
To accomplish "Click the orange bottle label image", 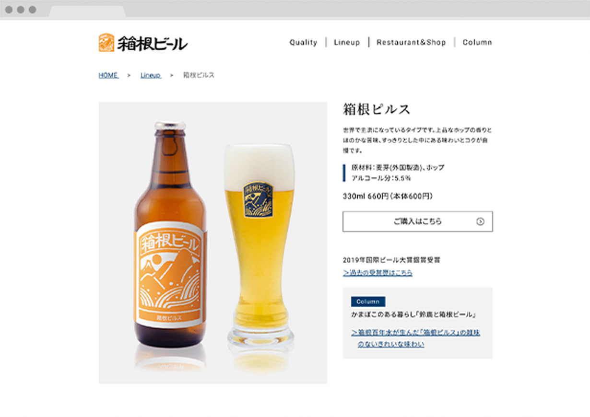I will click(x=170, y=276).
